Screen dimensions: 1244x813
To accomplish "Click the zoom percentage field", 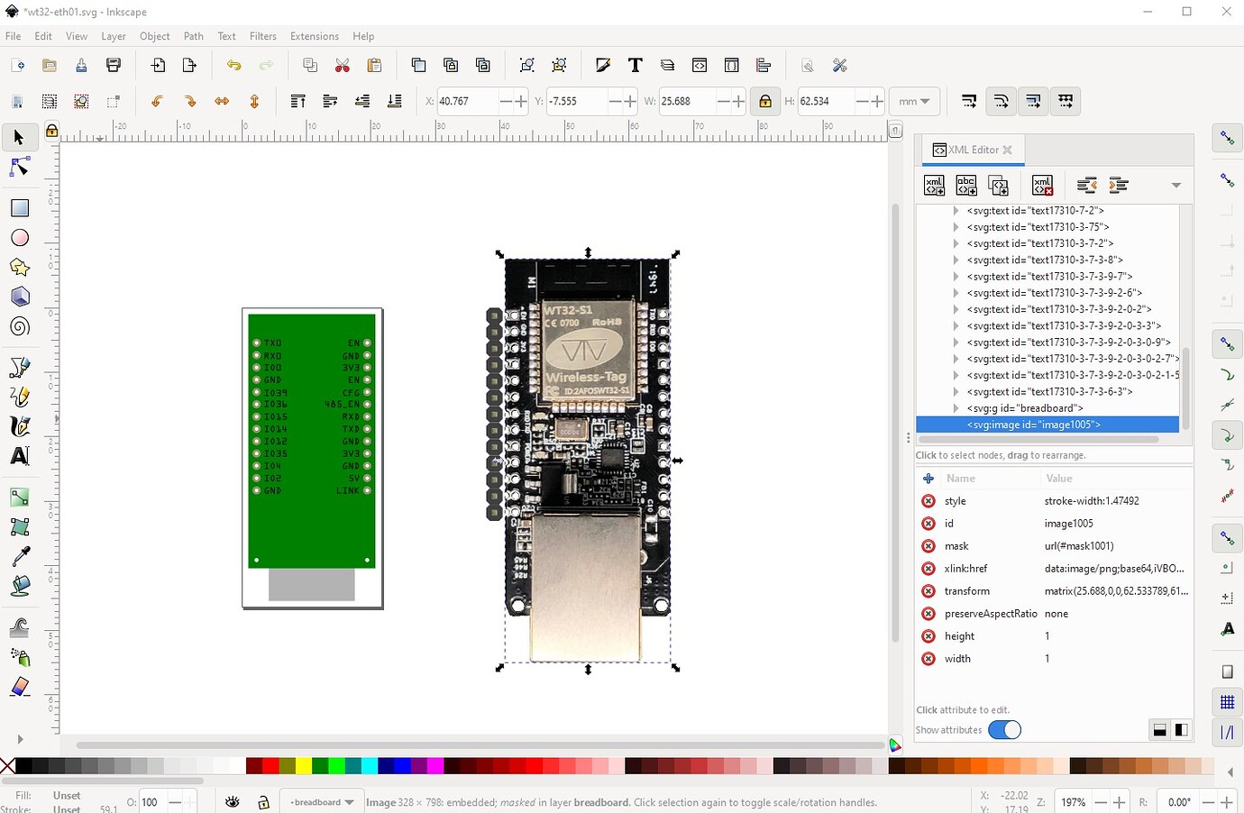I will click(1072, 801).
